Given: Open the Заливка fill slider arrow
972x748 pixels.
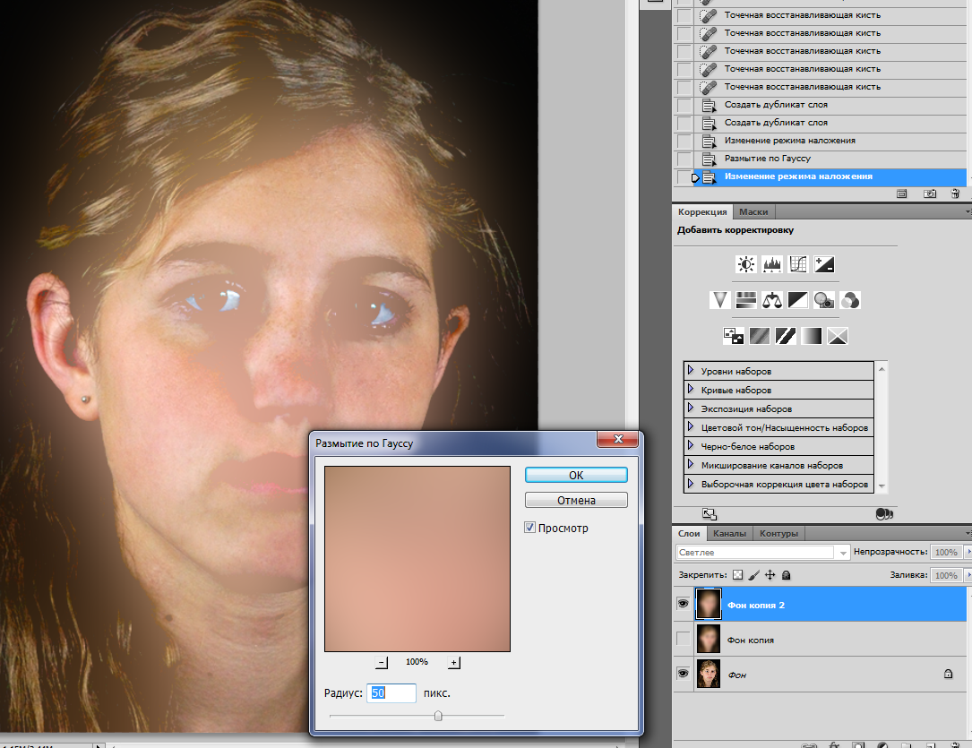Looking at the screenshot, I should (968, 575).
